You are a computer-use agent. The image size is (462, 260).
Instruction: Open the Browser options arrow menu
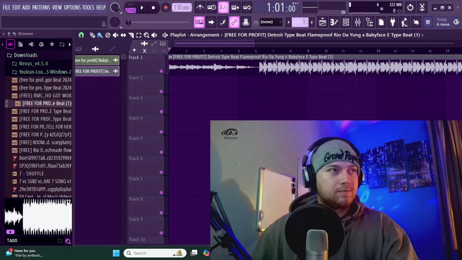pos(4,34)
